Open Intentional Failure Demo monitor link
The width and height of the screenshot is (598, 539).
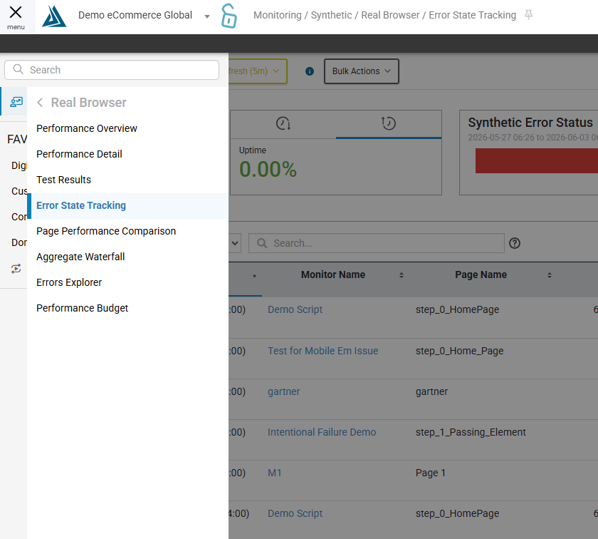(x=322, y=432)
